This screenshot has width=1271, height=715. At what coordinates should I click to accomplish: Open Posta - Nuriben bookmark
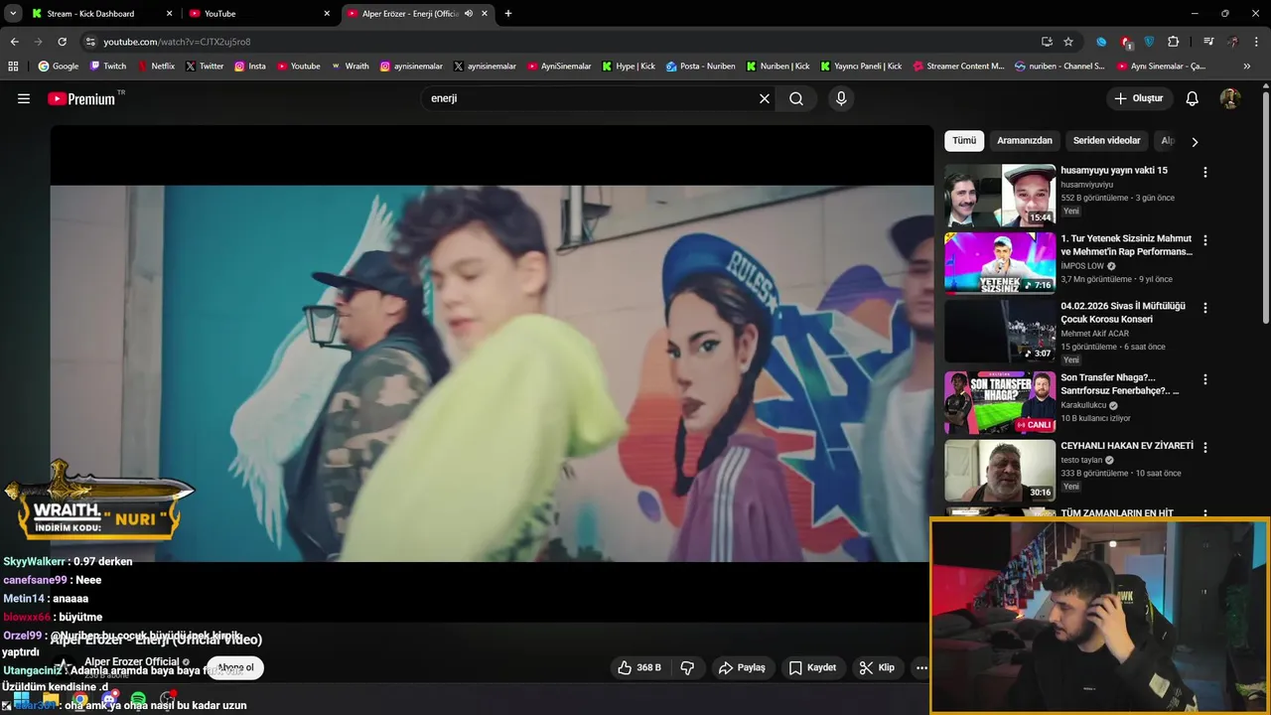[701, 67]
